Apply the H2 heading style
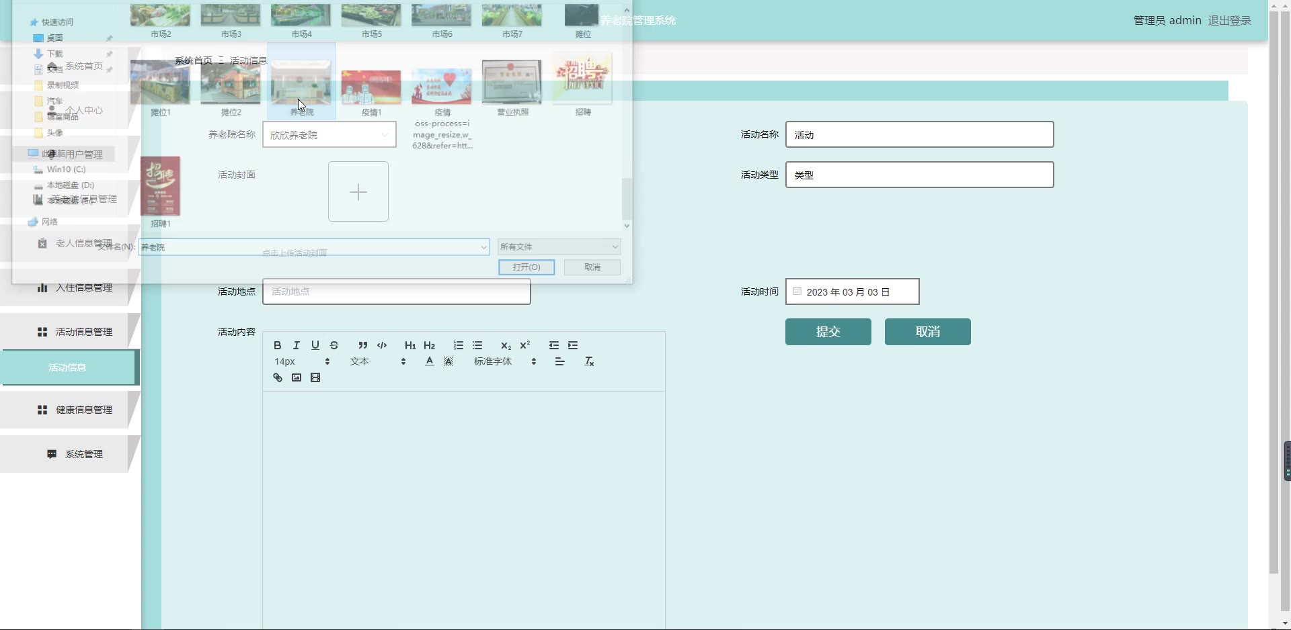The image size is (1291, 630). pyautogui.click(x=430, y=345)
